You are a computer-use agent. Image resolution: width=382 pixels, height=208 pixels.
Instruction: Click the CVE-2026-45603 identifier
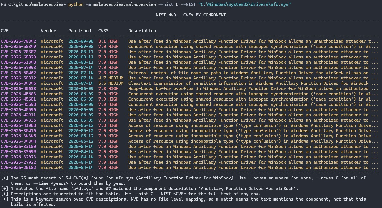click(18, 94)
